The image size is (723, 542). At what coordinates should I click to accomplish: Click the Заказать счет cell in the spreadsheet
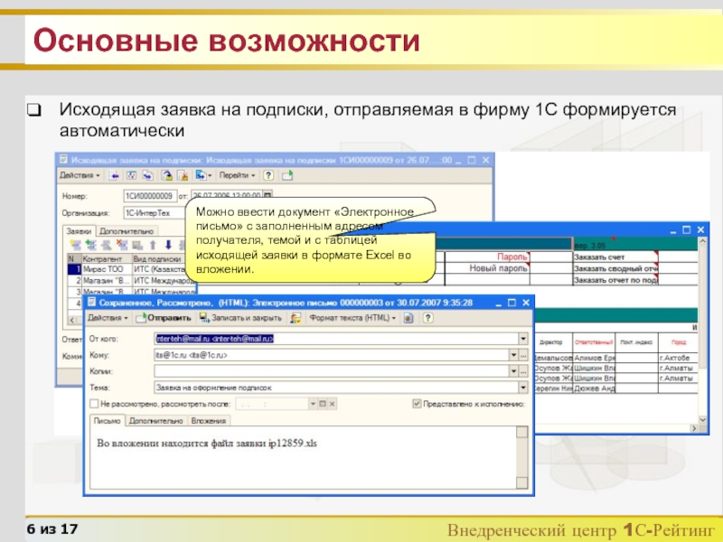(x=615, y=257)
